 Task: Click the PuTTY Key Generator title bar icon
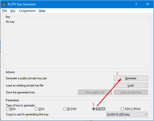click(4, 4)
